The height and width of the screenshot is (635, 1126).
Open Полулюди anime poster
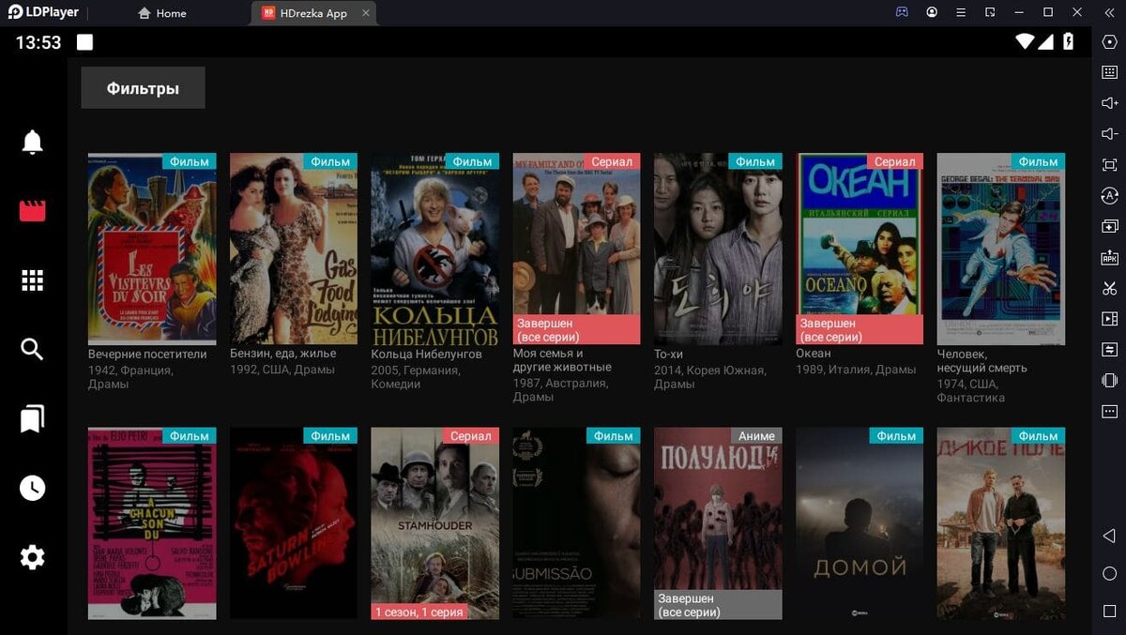[718, 523]
